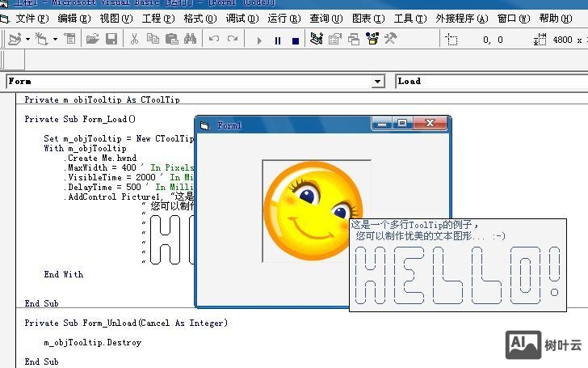Click the Copy icon
Viewport: 588px width, 368px height.
coord(153,39)
